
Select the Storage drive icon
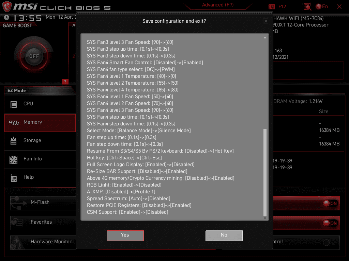click(x=14, y=141)
